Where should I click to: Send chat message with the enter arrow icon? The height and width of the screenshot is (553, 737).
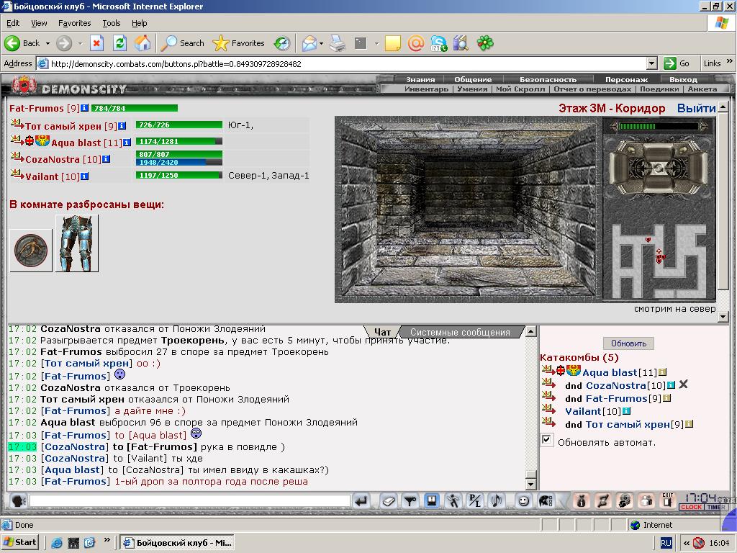click(x=361, y=501)
